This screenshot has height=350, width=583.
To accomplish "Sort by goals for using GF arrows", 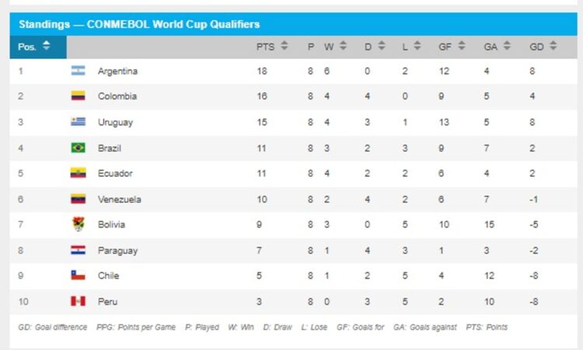I will (x=462, y=45).
